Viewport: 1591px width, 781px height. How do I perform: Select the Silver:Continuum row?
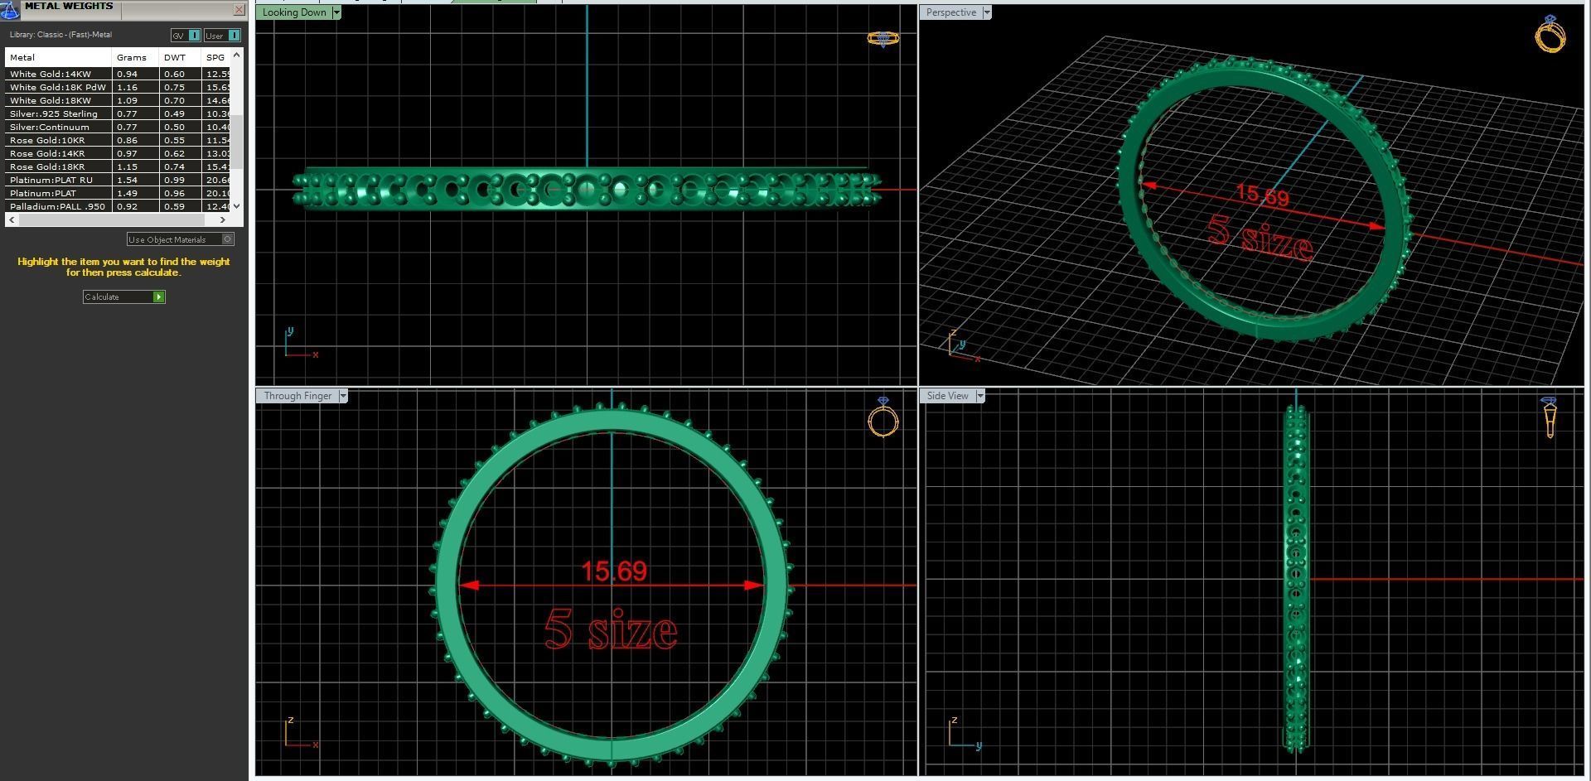click(118, 127)
